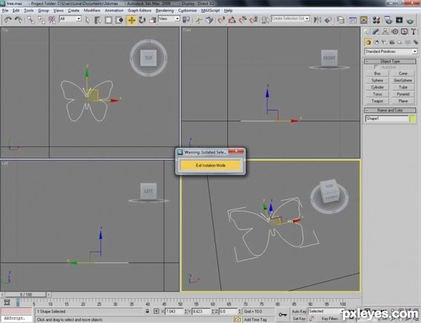The image size is (421, 323).
Task: Choose the Rectangular Selection Region tool
Action: (108, 20)
